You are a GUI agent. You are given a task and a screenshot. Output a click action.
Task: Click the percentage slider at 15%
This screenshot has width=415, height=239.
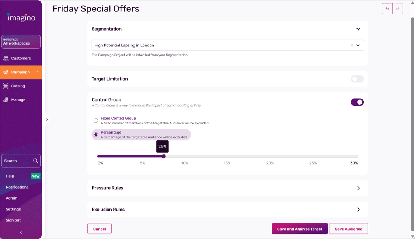227,157
